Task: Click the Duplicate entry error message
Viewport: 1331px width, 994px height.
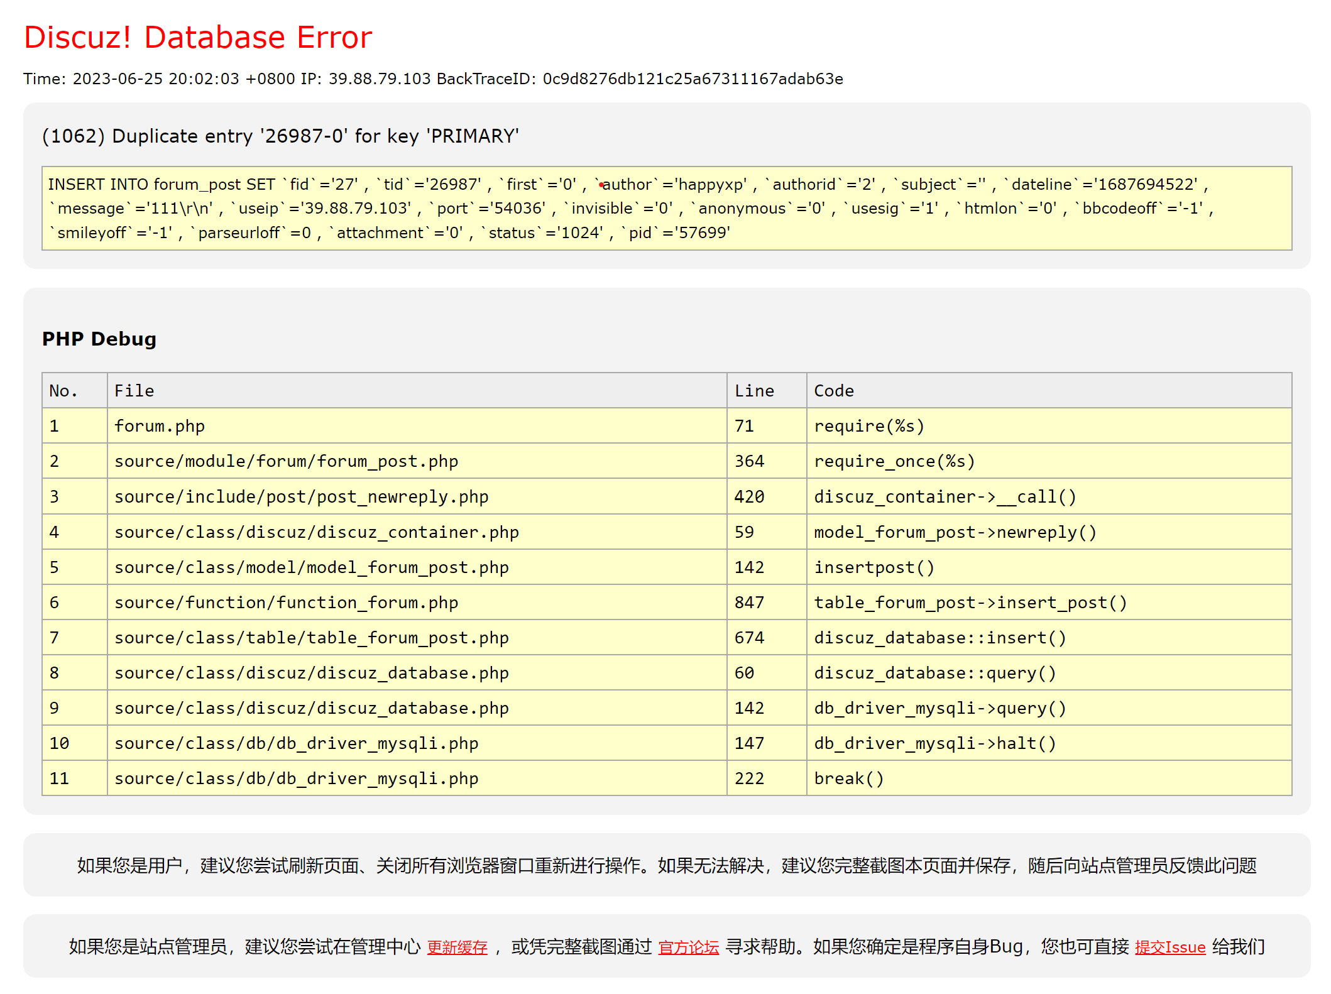Action: 280,136
